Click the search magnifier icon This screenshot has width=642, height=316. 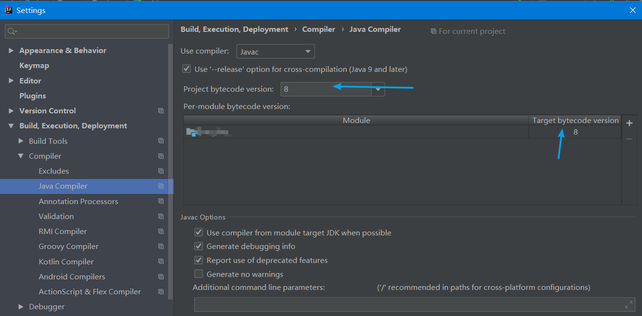pyautogui.click(x=12, y=31)
